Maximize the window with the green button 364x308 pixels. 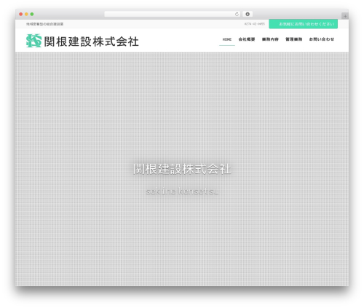pyautogui.click(x=32, y=15)
